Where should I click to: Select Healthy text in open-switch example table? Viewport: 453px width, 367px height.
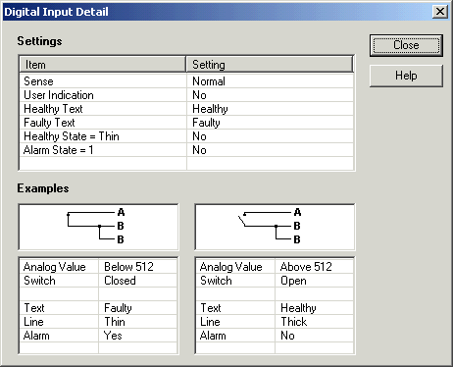tap(298, 308)
